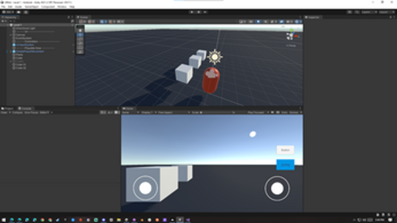Open the notification center in system tray
This screenshot has height=223, width=397.
390,220
